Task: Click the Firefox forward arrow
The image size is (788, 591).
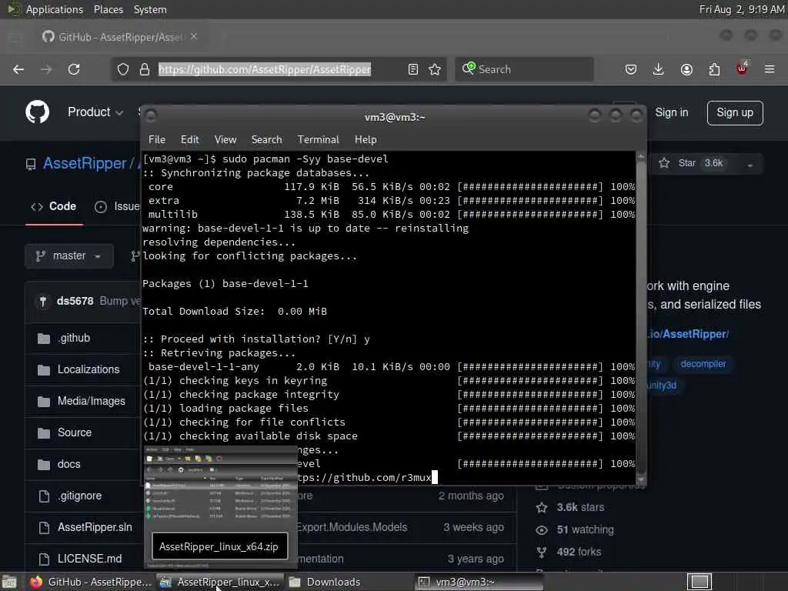Action: [x=46, y=69]
